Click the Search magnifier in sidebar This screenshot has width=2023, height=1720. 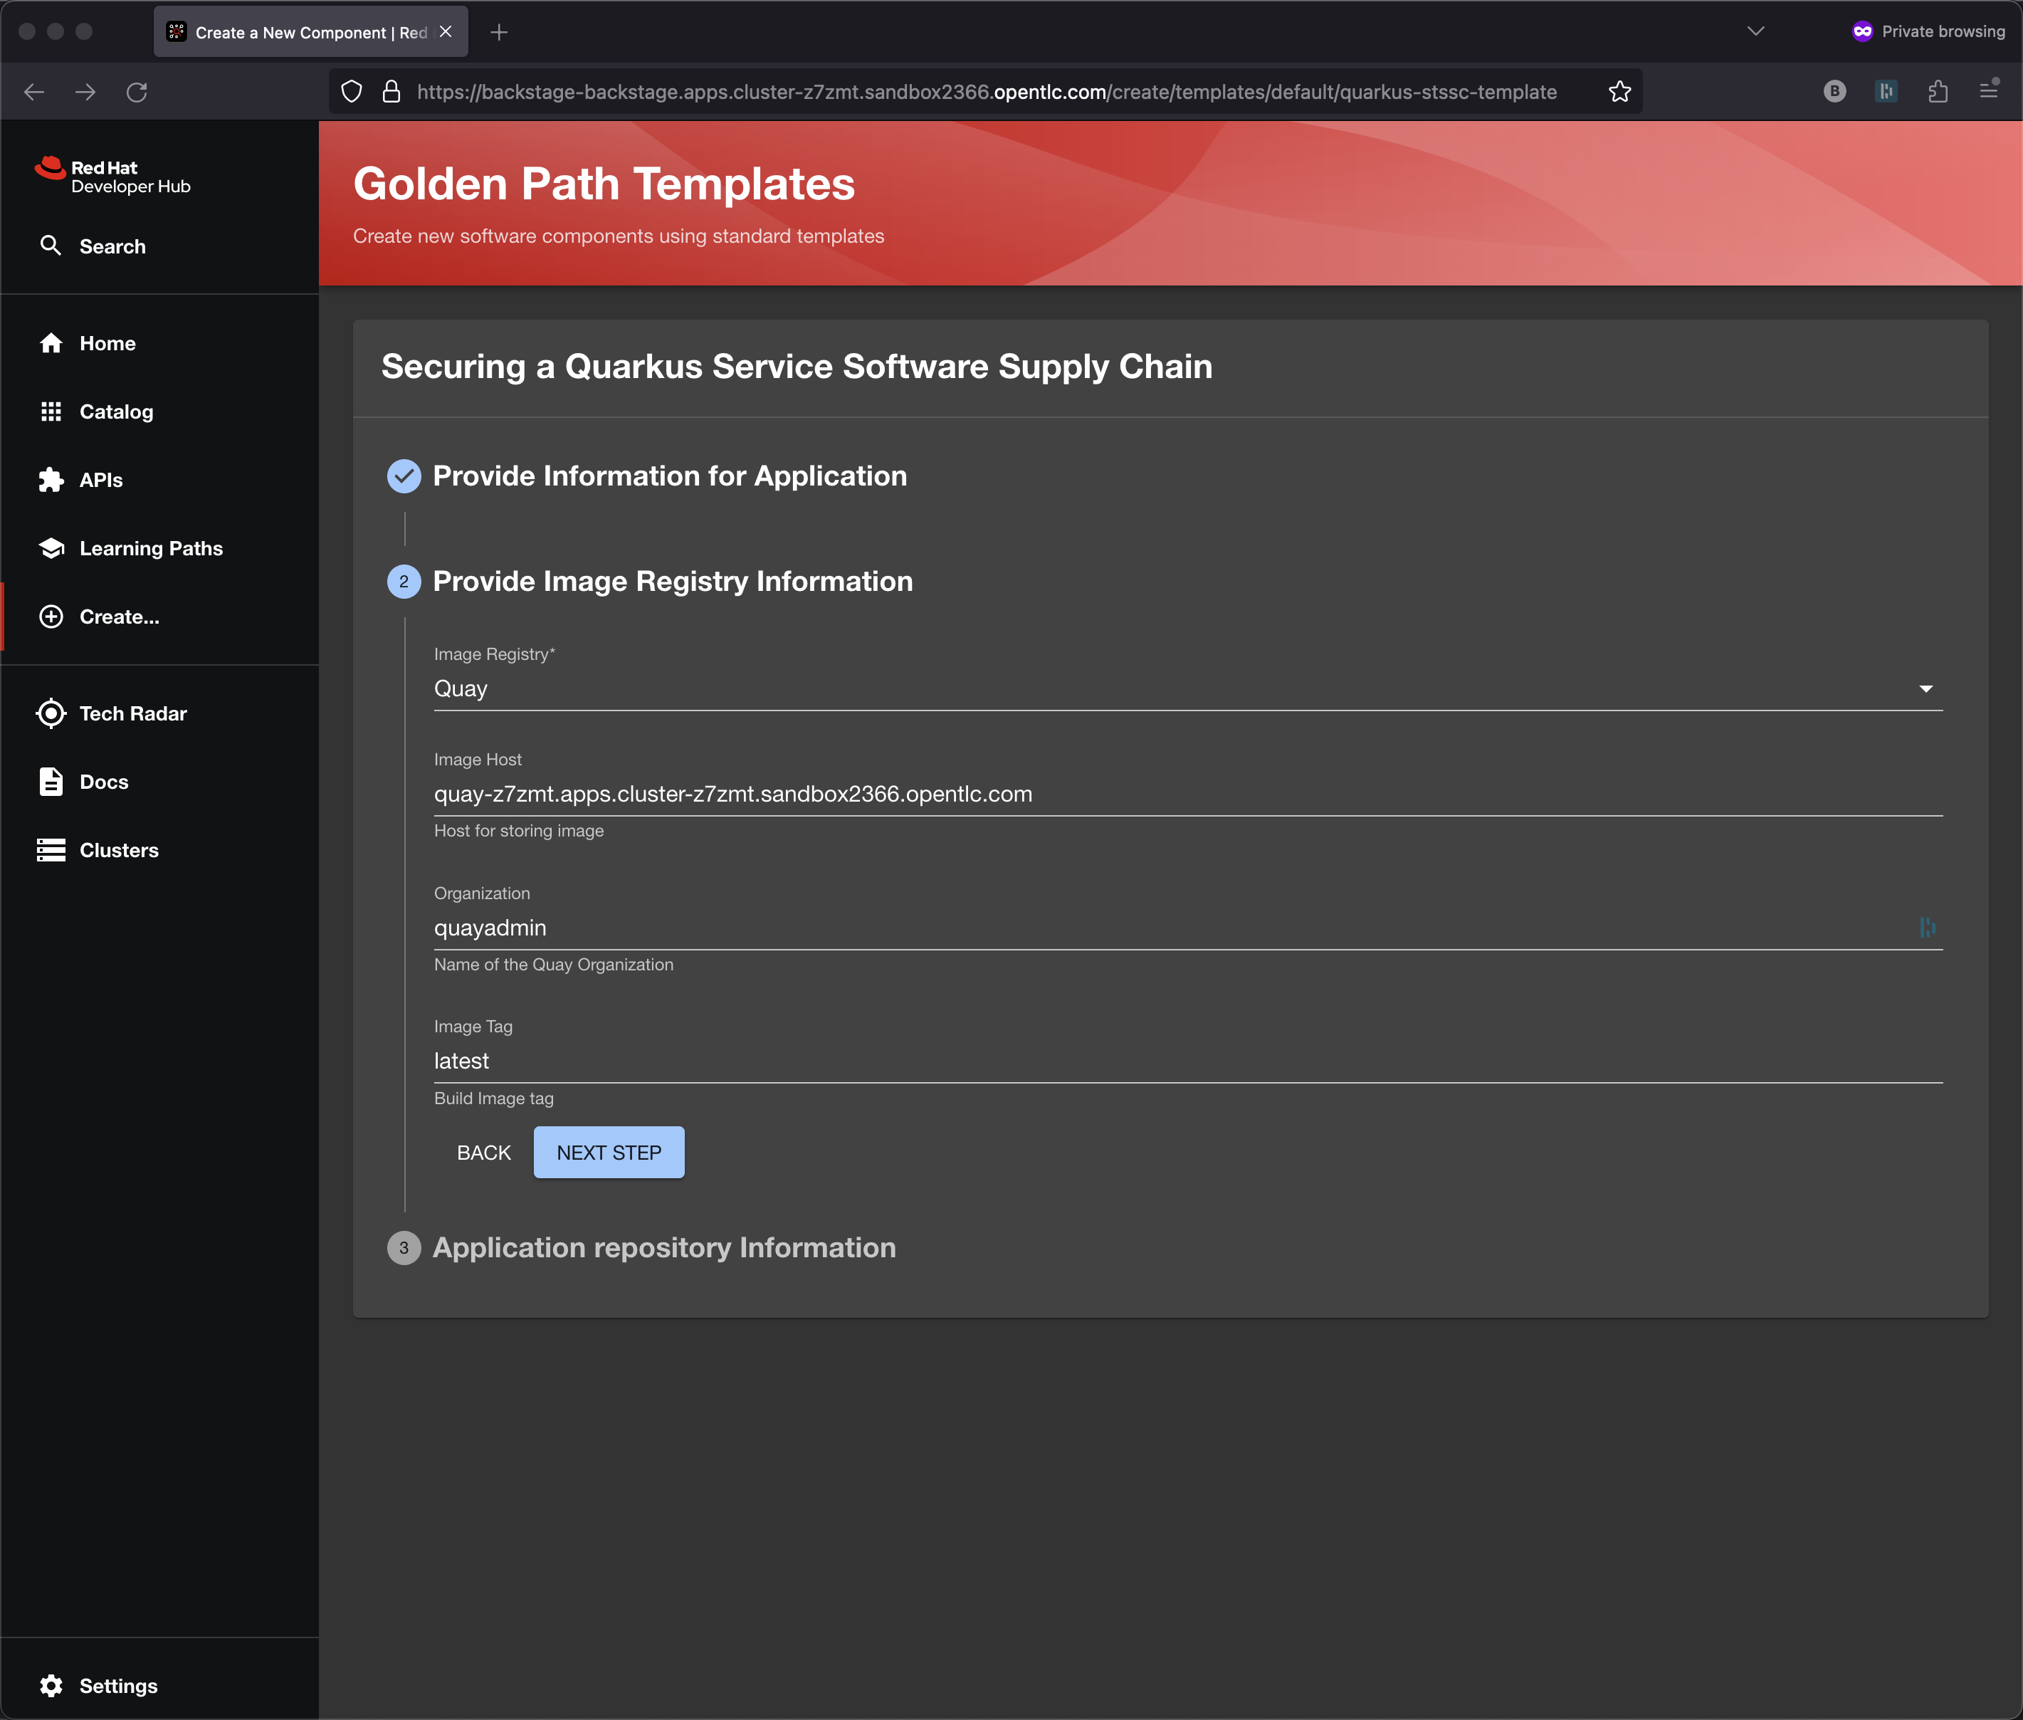51,246
